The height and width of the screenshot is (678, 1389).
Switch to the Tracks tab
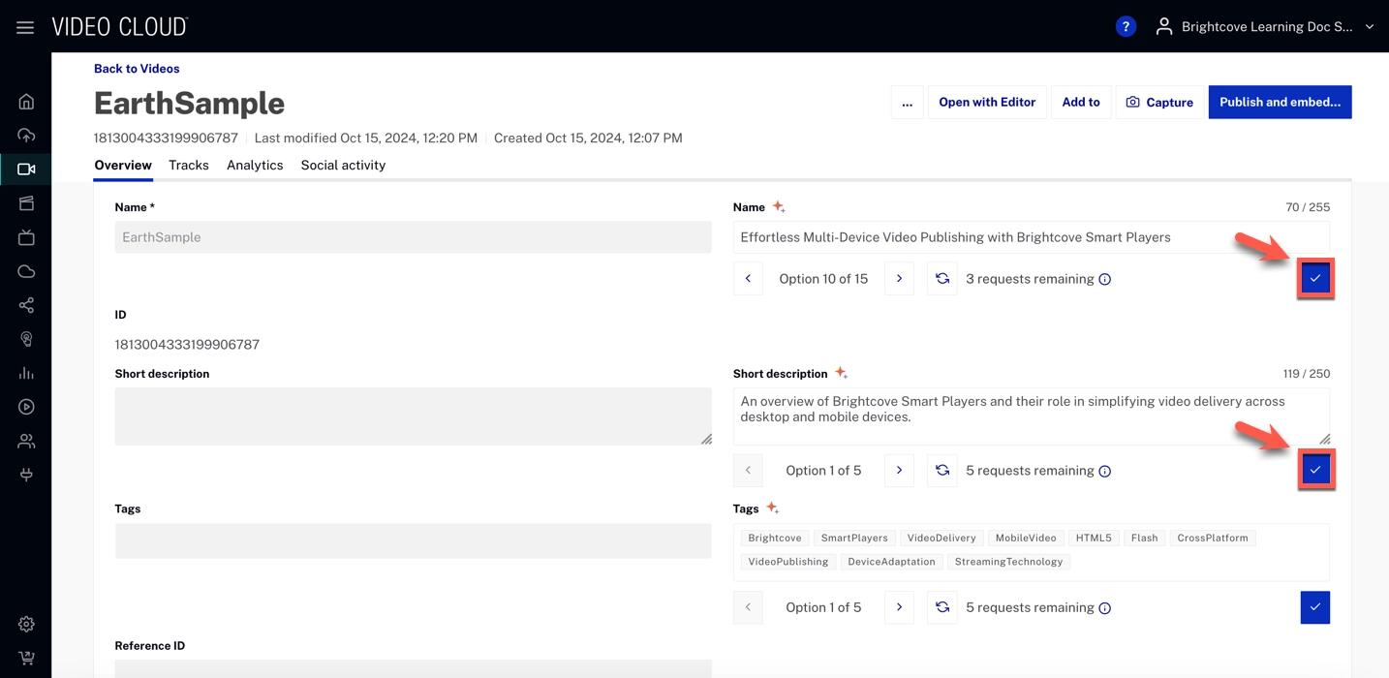point(188,166)
